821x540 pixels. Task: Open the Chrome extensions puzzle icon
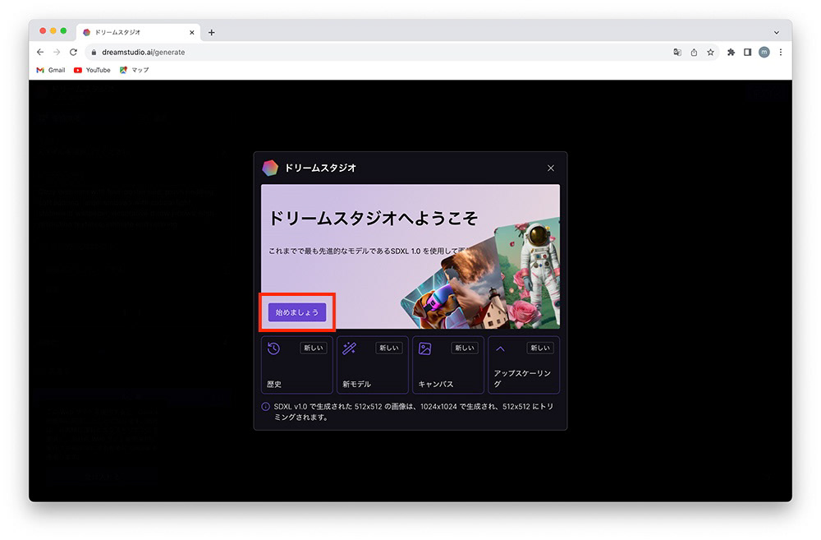click(731, 52)
